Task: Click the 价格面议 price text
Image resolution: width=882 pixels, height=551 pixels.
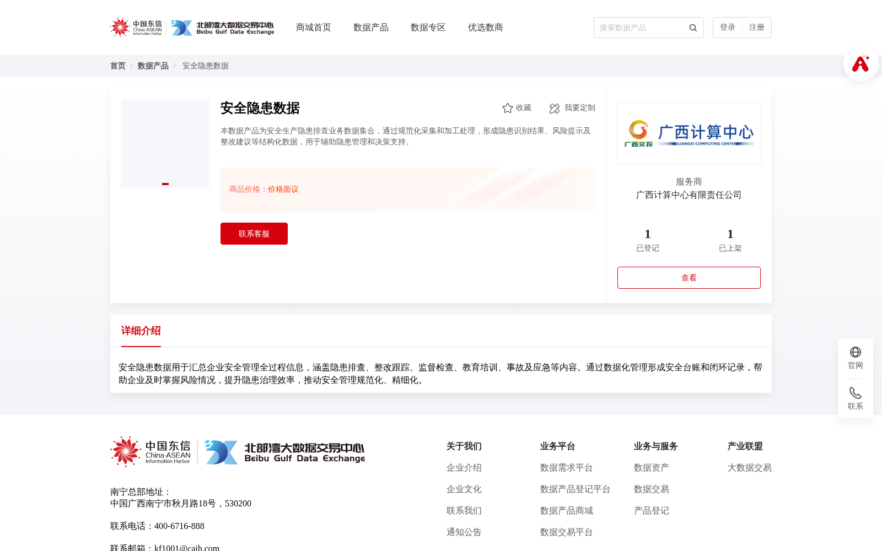Action: [x=283, y=190]
